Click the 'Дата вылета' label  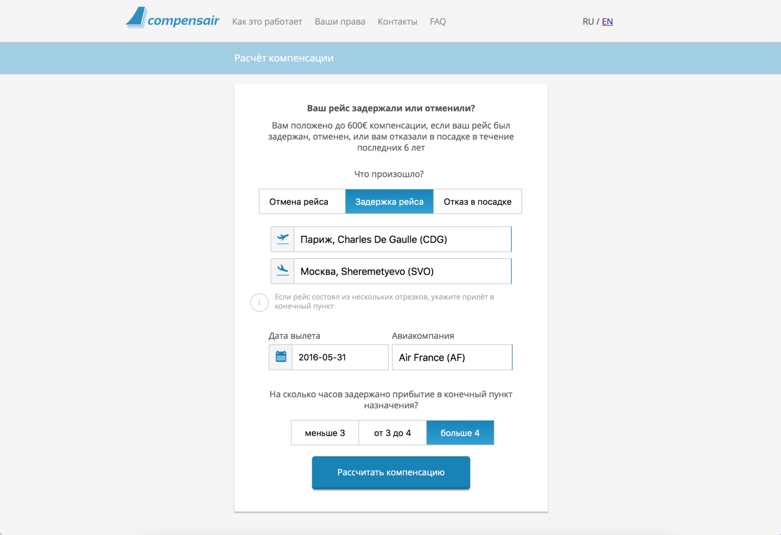295,336
